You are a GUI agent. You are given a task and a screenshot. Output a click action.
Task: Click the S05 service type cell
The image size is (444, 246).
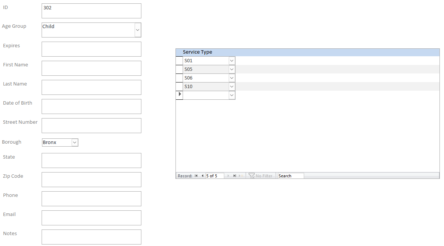pos(206,69)
